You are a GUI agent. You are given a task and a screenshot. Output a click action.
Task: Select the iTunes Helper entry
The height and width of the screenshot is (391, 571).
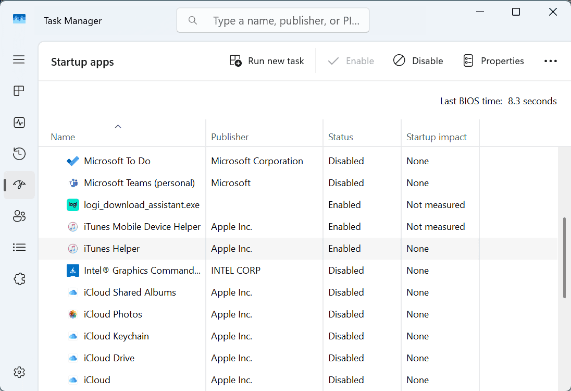click(x=111, y=249)
